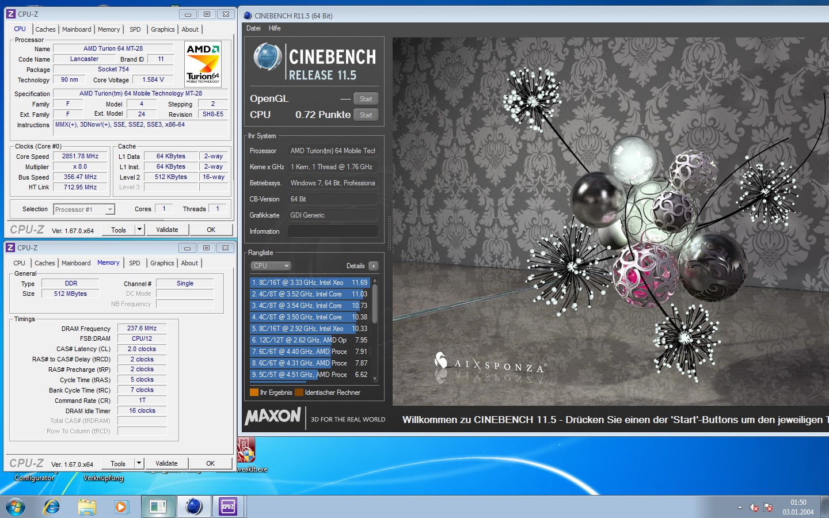The image size is (829, 518).
Task: Click Validate in bottom CPU-Z window
Action: pos(166,463)
